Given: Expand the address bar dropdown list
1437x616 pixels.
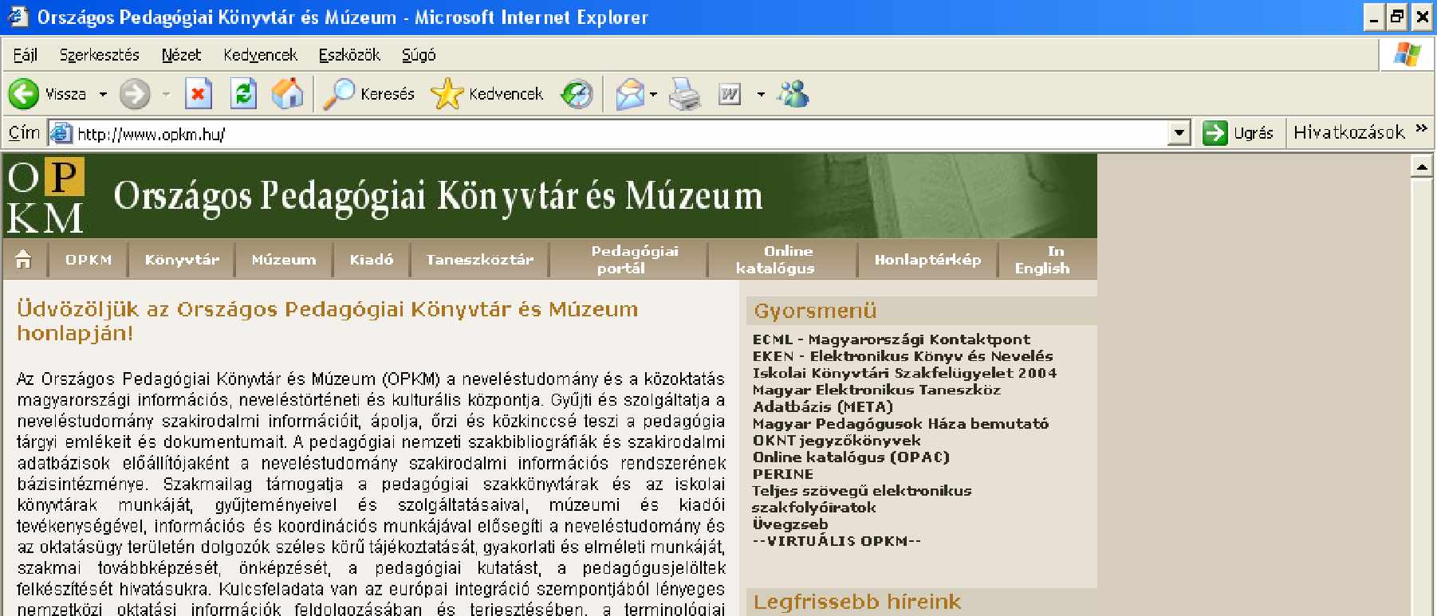Looking at the screenshot, I should (x=1179, y=132).
